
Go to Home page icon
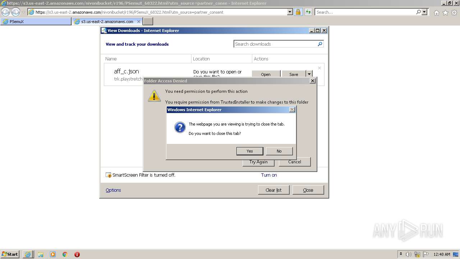pyautogui.click(x=436, y=13)
